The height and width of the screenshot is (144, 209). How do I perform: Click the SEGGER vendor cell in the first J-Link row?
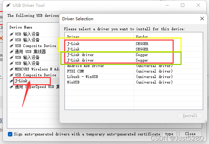pyautogui.click(x=142, y=44)
